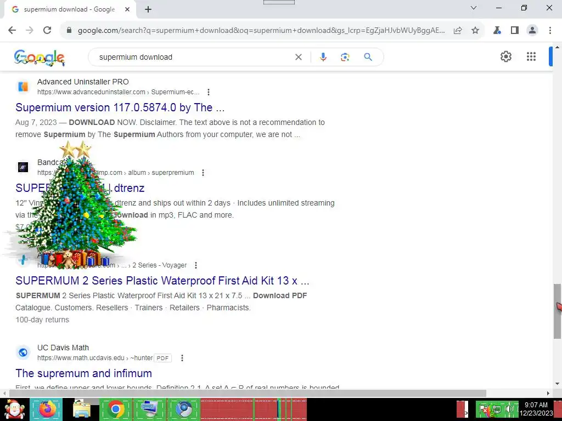The height and width of the screenshot is (421, 562).
Task: Submit search with magnifier icon
Action: tap(368, 57)
